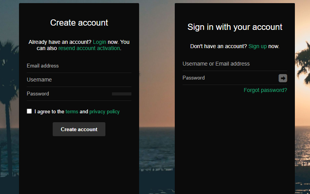Click the "Sign in with your account" heading
The width and height of the screenshot is (310, 194).
point(235,27)
